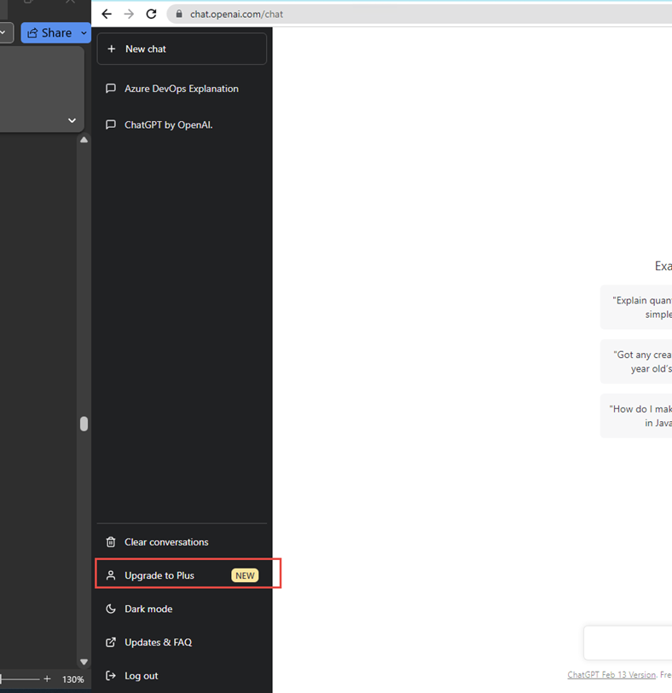
Task: Click the 130% zoom level
Action: click(73, 679)
